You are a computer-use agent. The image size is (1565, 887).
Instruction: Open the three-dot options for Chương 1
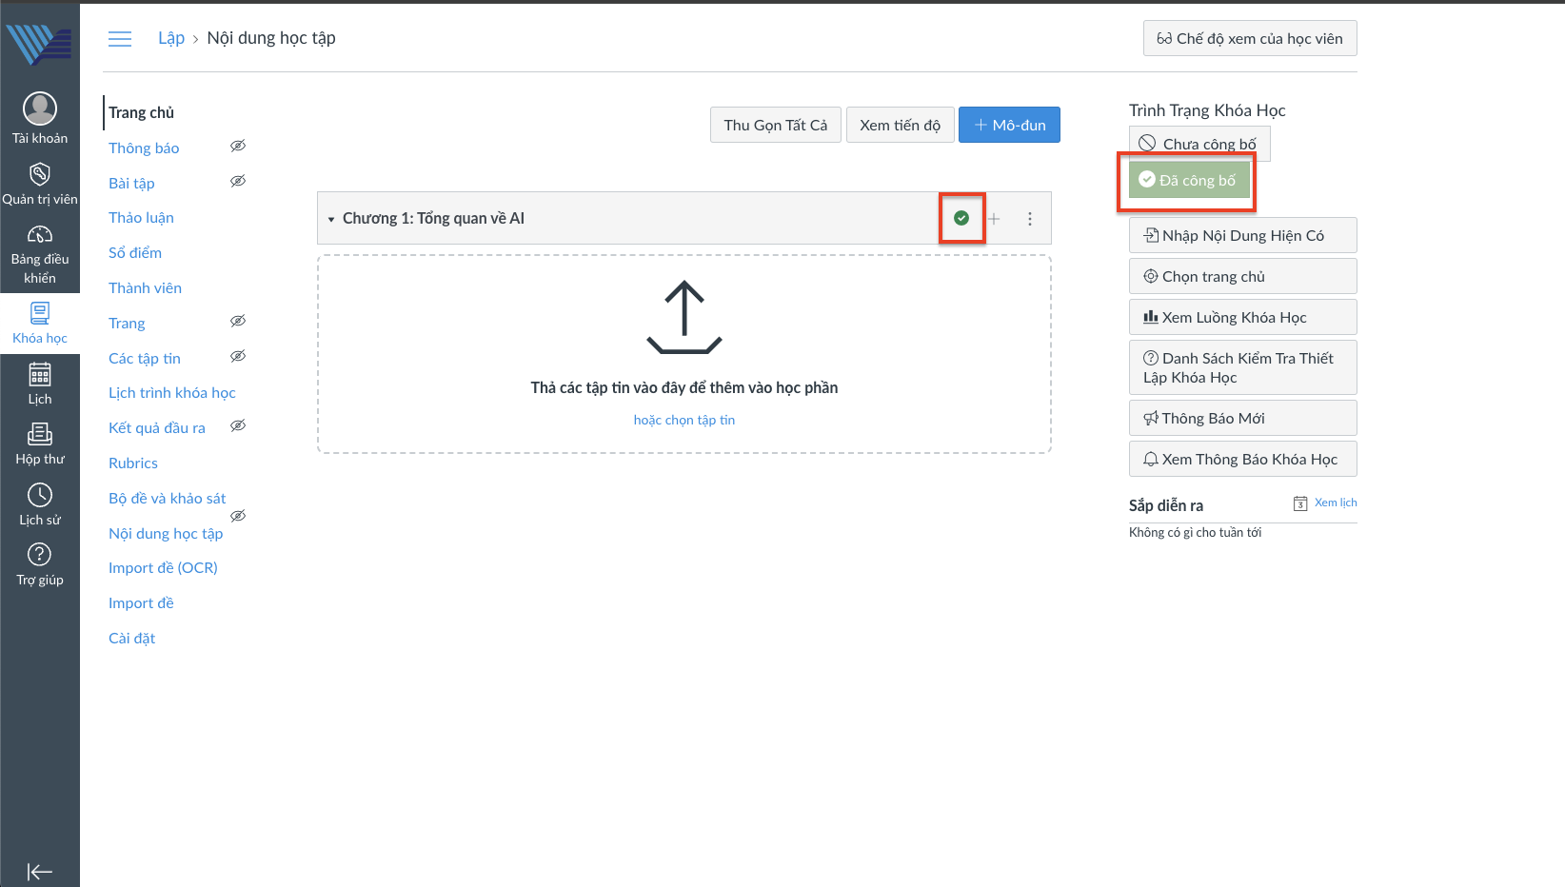pyautogui.click(x=1030, y=219)
